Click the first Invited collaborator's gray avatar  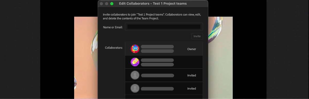tap(135, 75)
